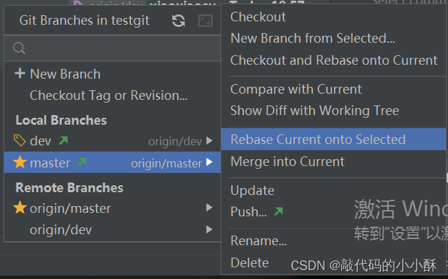Click the plus icon for New Branch
Screen dimensions: 448x279
pyautogui.click(x=20, y=74)
